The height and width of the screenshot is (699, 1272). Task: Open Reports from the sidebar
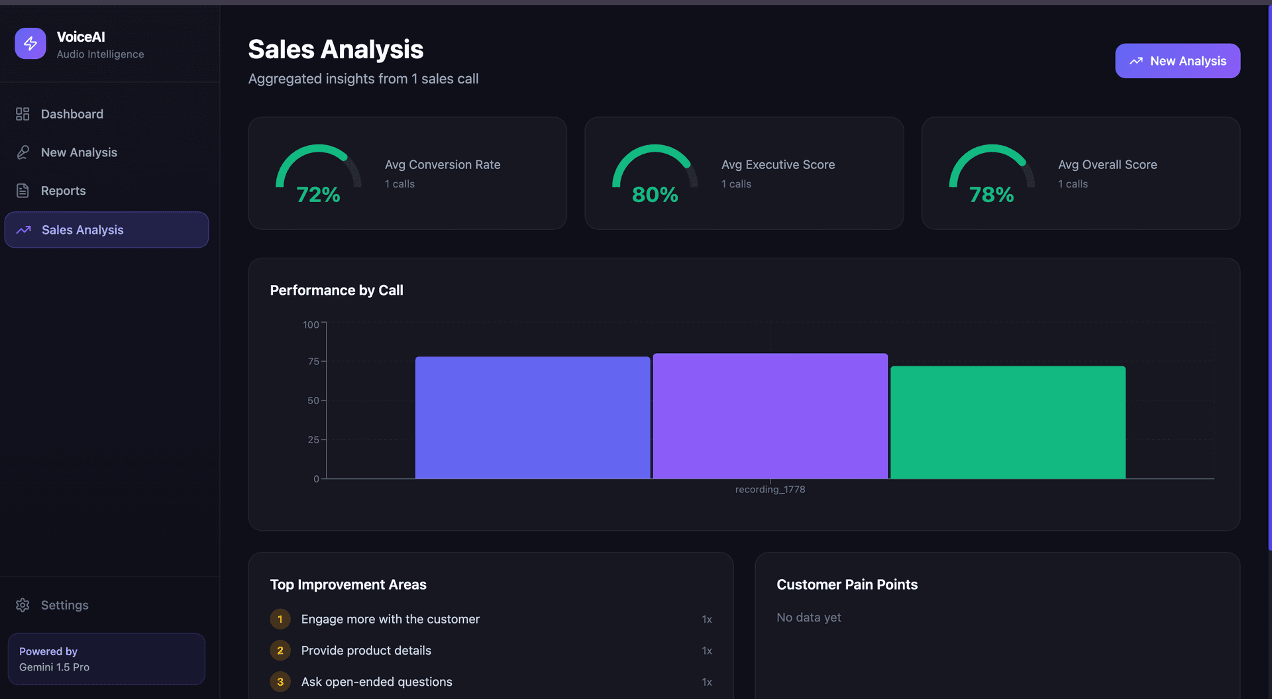point(107,191)
